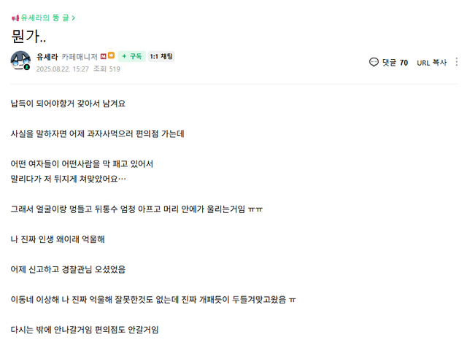Image resolution: width=467 pixels, height=348 pixels.
Task: Click the speech bubble comment icon
Action: pyautogui.click(x=374, y=63)
